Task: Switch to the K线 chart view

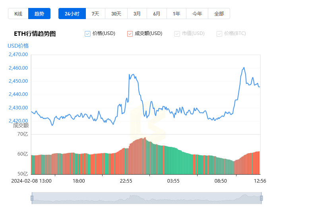Action: point(18,14)
